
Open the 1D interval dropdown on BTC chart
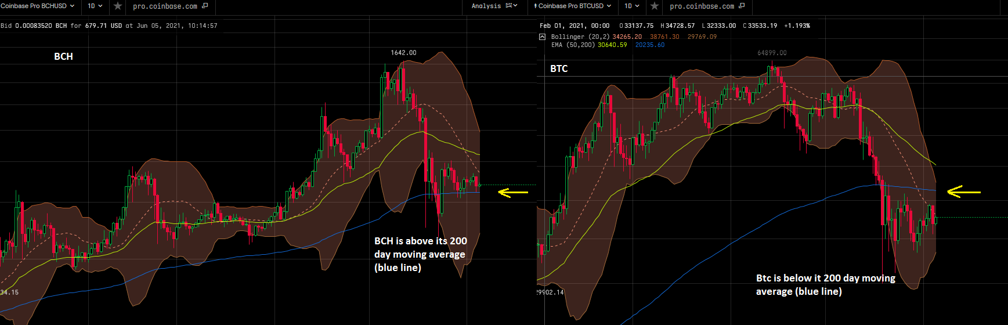click(632, 6)
